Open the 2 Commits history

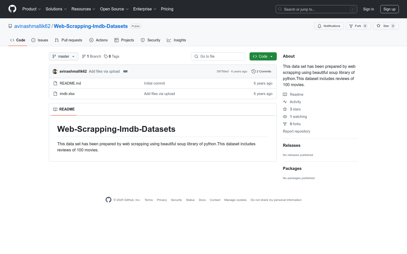(x=261, y=71)
